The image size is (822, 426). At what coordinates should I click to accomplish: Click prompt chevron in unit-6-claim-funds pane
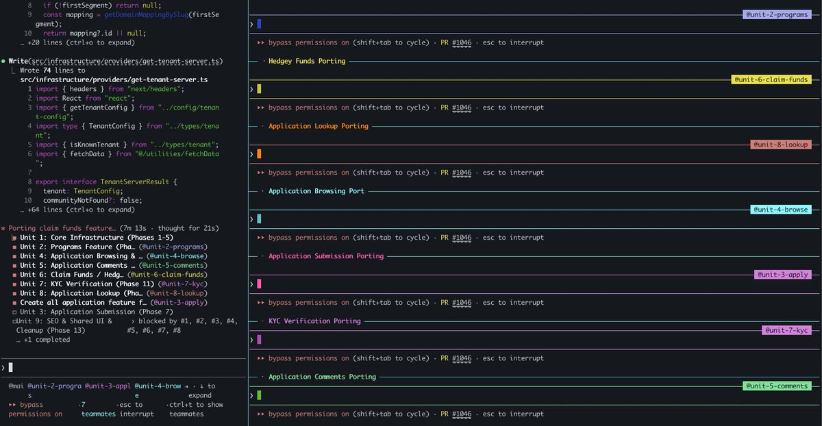251,89
